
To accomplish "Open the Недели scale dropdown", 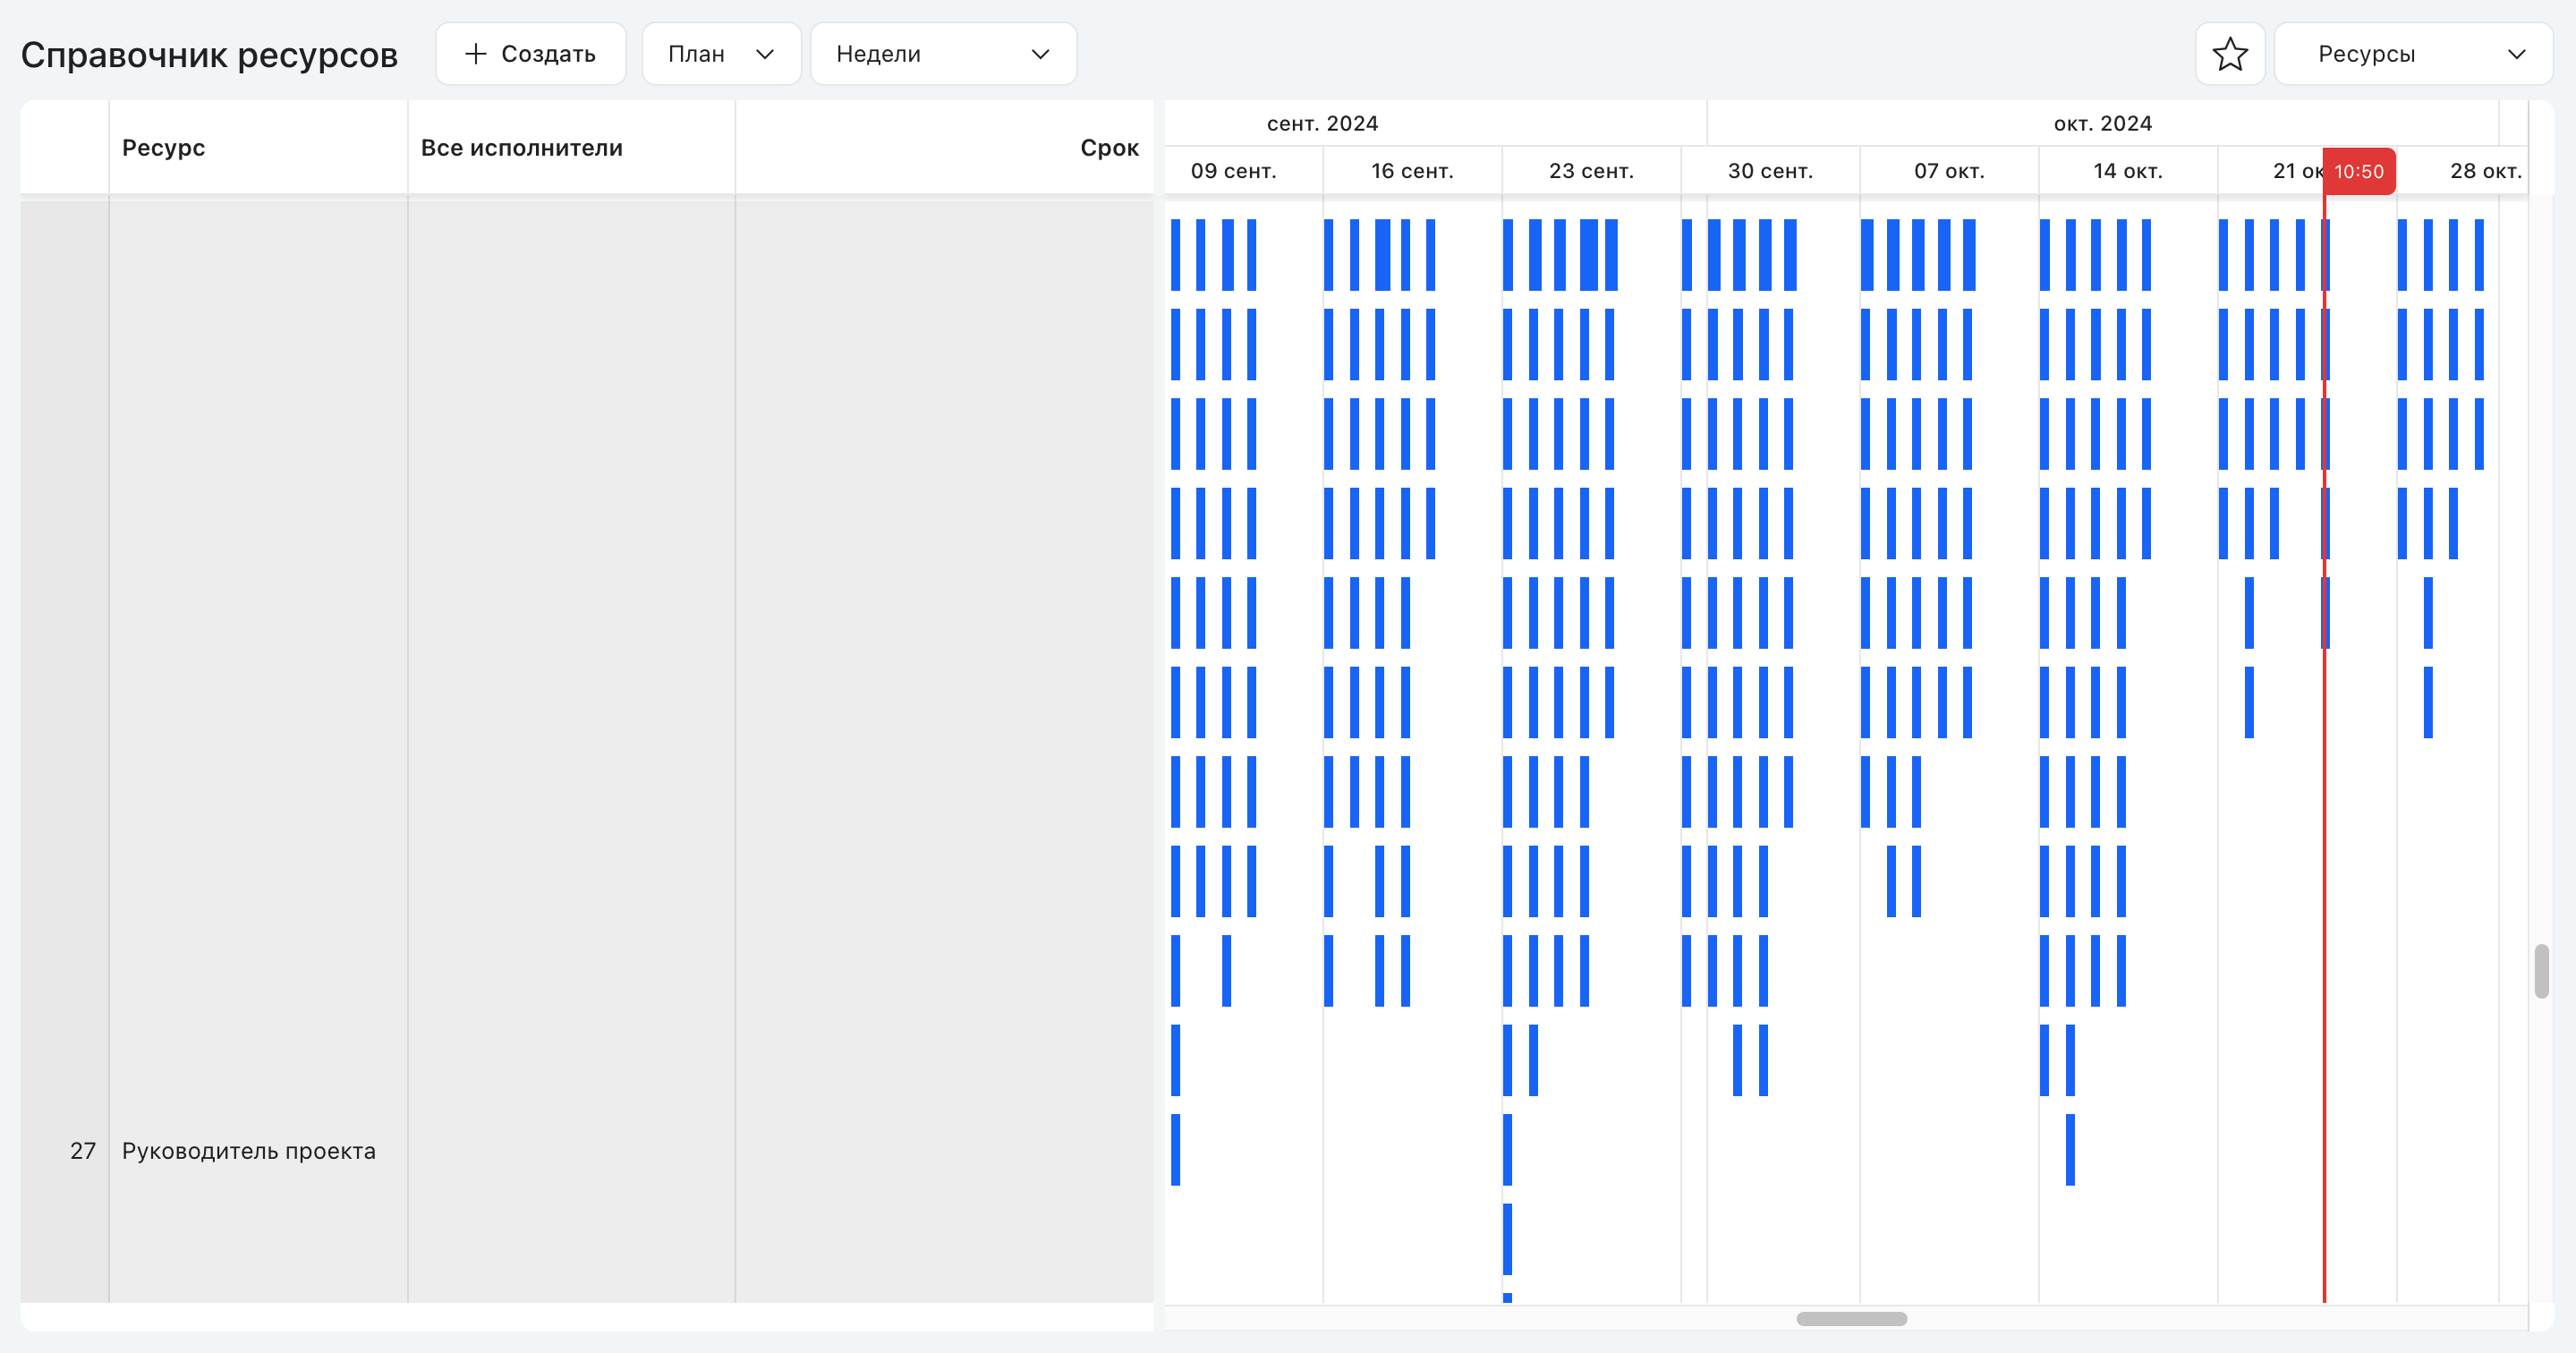I will (x=943, y=54).
